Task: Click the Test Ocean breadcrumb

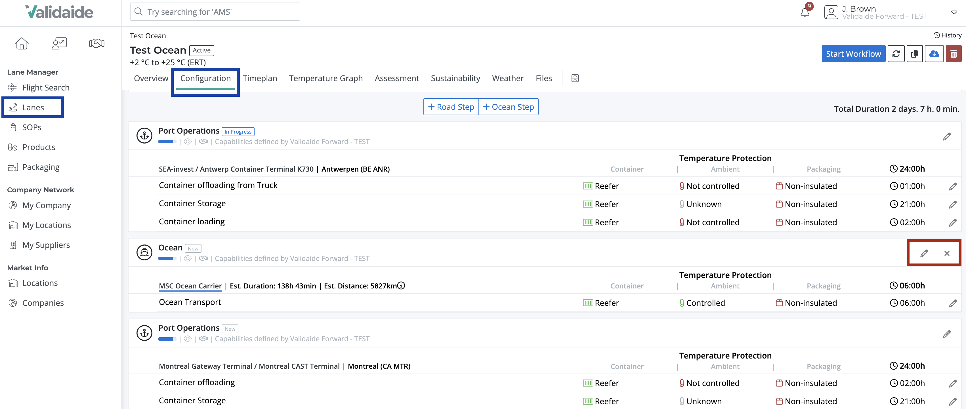Action: (148, 36)
